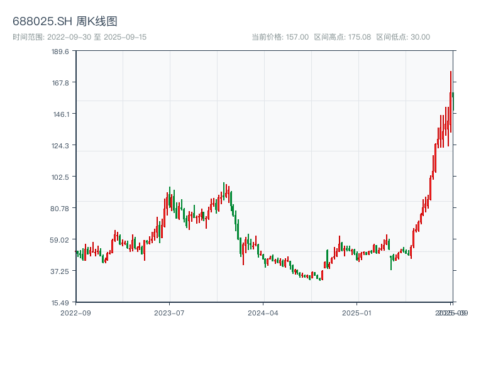Screen dimensions: 503x377
Task: Click the 2023-07 x-axis label
Action: pos(169,313)
